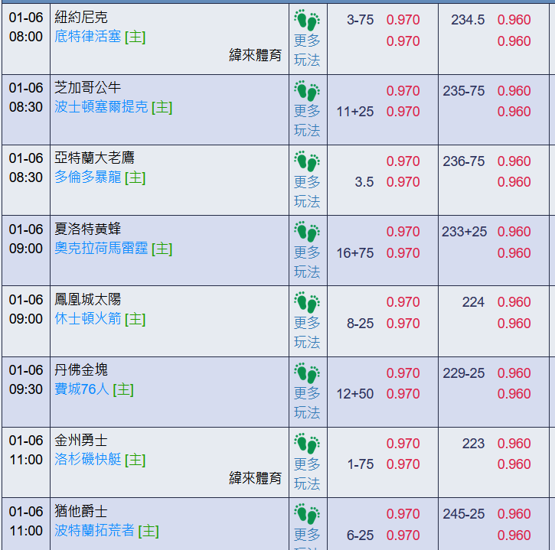Click footprint icon for 亞特蘭大老鷹 matchup
This screenshot has height=550, width=555.
point(307,161)
